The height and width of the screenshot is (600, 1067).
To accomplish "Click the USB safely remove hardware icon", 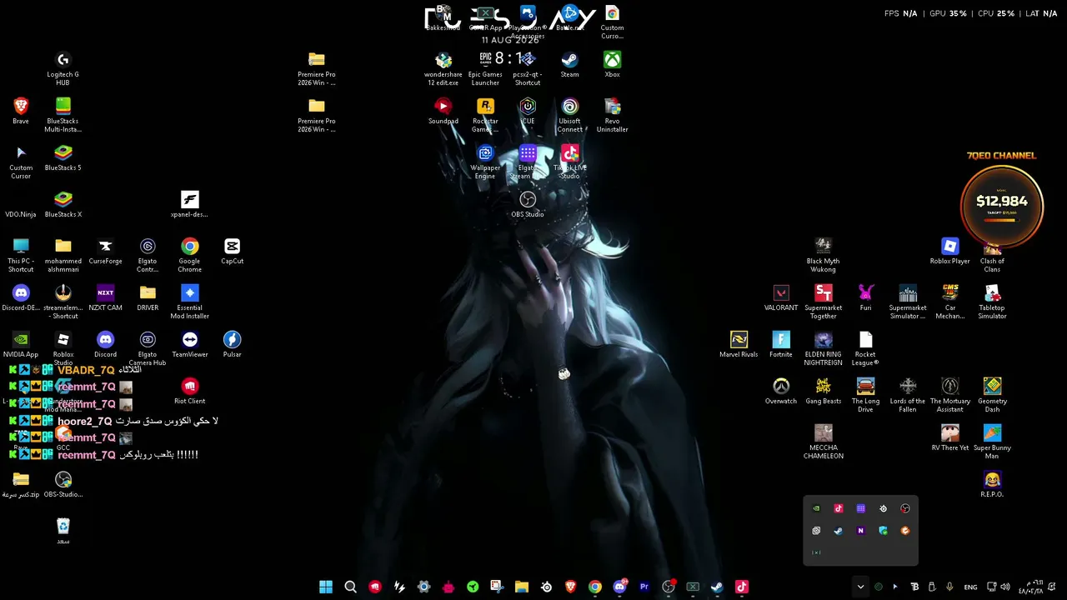I will [932, 587].
